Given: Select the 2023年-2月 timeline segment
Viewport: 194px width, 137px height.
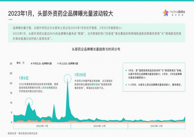Looking at the screenshot, I should [99, 126].
